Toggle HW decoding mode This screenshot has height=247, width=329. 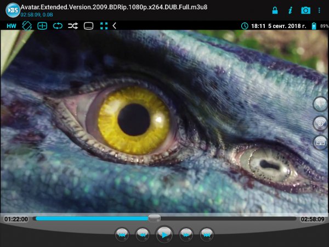point(12,26)
